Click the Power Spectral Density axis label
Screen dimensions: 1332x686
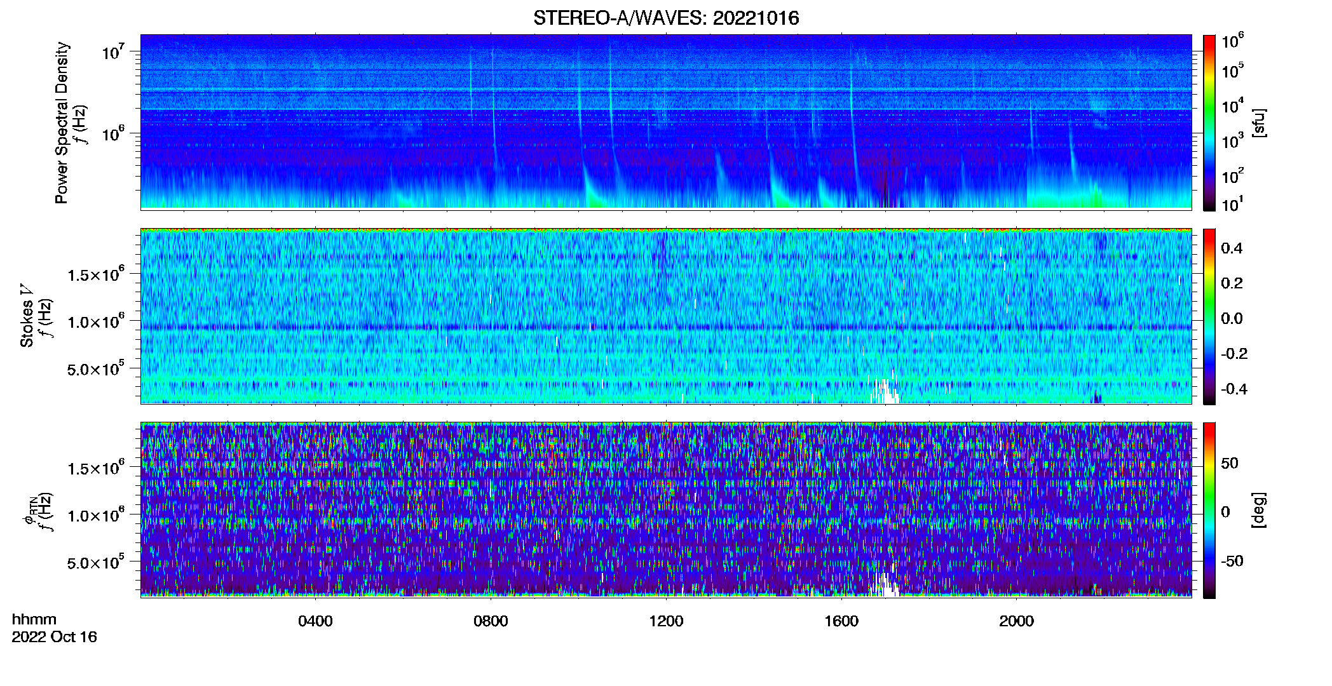click(x=62, y=123)
